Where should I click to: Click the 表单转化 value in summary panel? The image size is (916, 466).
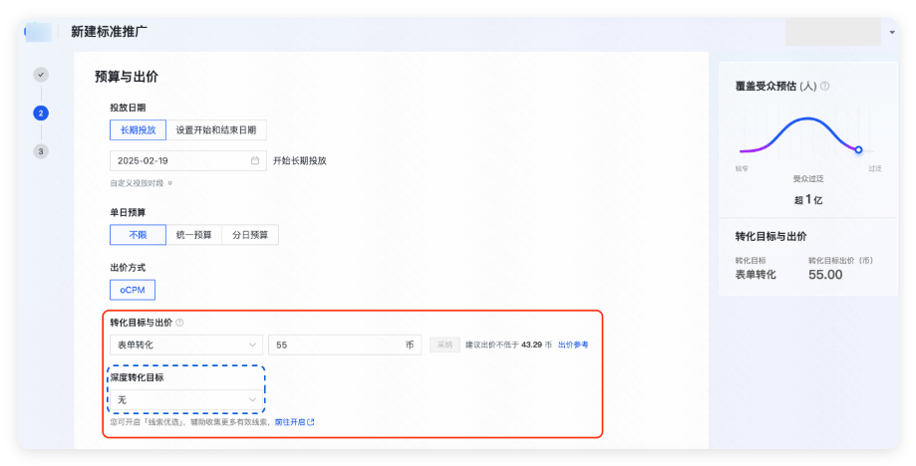756,274
